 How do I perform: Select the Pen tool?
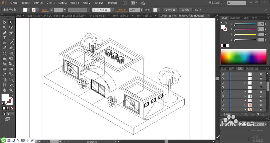(5, 33)
